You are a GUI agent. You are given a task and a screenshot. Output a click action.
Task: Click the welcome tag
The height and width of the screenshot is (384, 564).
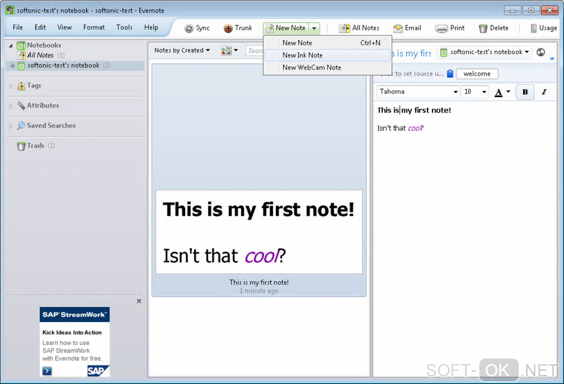[477, 74]
